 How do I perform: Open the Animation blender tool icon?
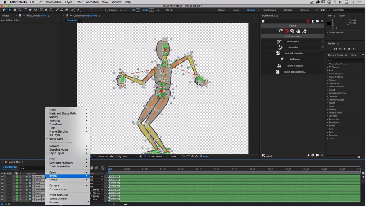(x=278, y=53)
